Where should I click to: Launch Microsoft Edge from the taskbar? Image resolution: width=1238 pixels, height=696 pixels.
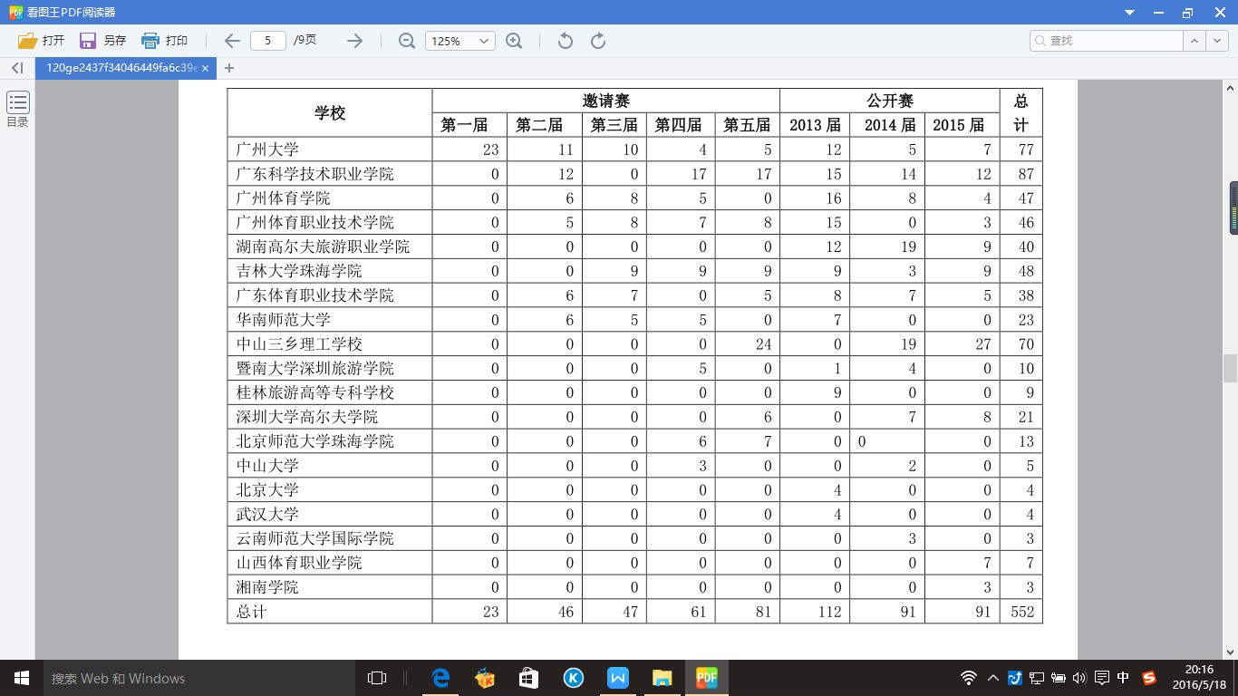point(440,678)
